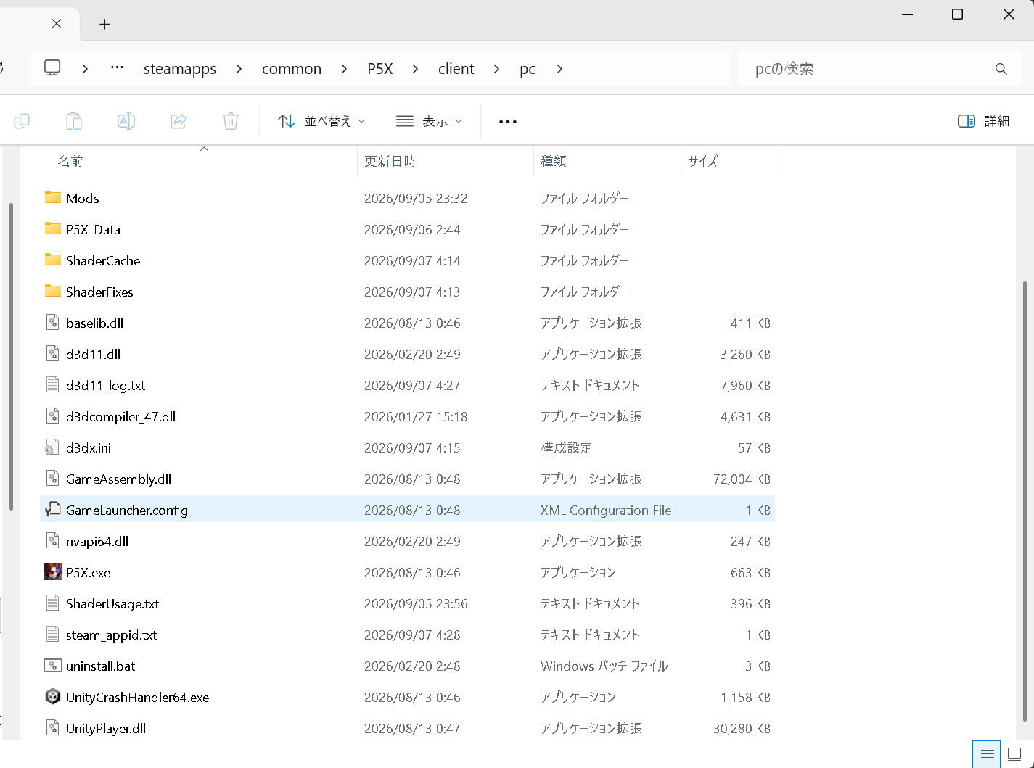
Task: Click the uninstall.bat batch file icon
Action: click(53, 666)
